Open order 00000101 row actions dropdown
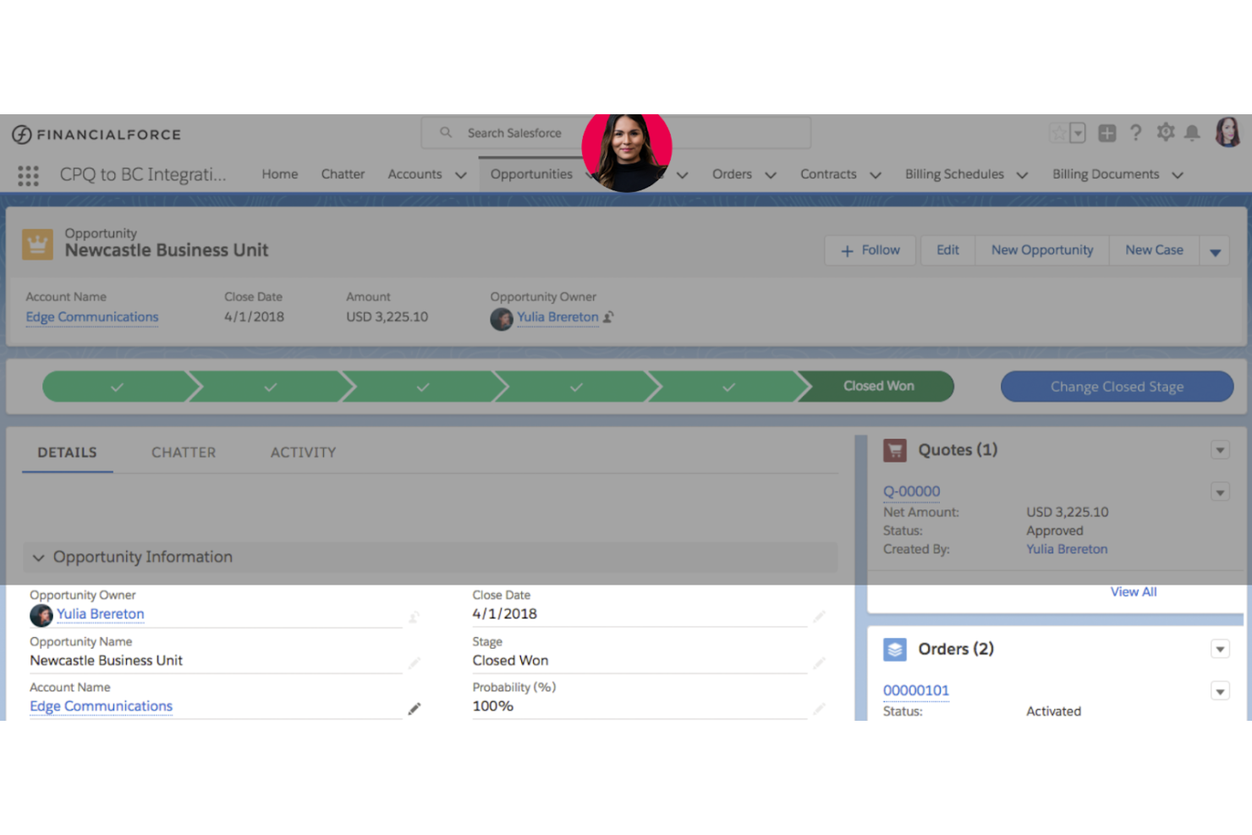1252x835 pixels. click(x=1220, y=692)
